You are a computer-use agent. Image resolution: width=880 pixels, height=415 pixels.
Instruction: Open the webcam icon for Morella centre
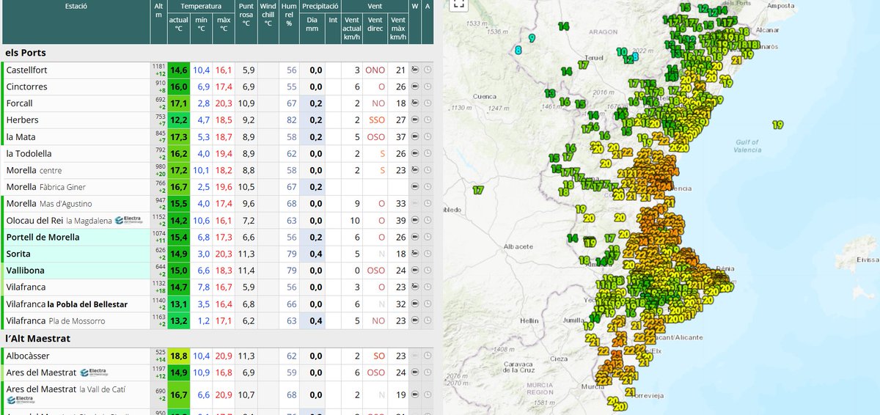tap(414, 170)
